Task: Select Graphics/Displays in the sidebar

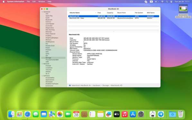Action: tap(52, 38)
